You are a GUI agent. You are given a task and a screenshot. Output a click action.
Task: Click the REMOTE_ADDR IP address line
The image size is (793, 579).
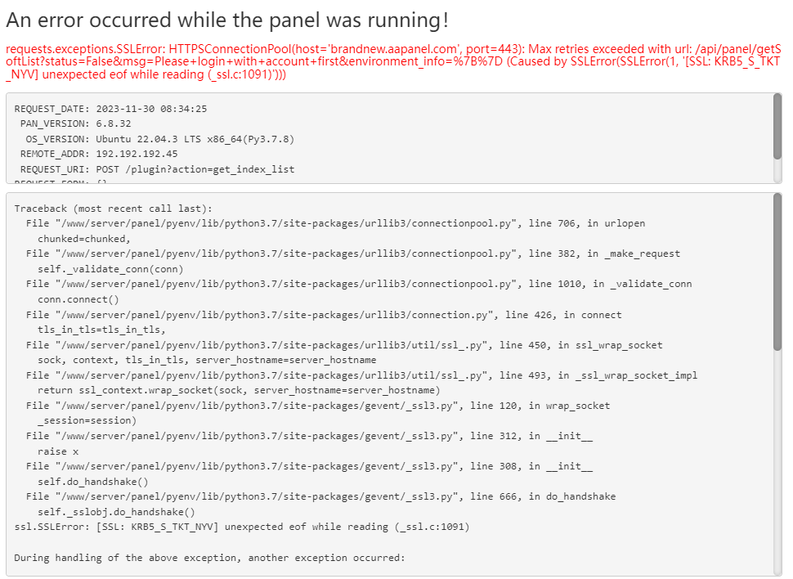(98, 154)
